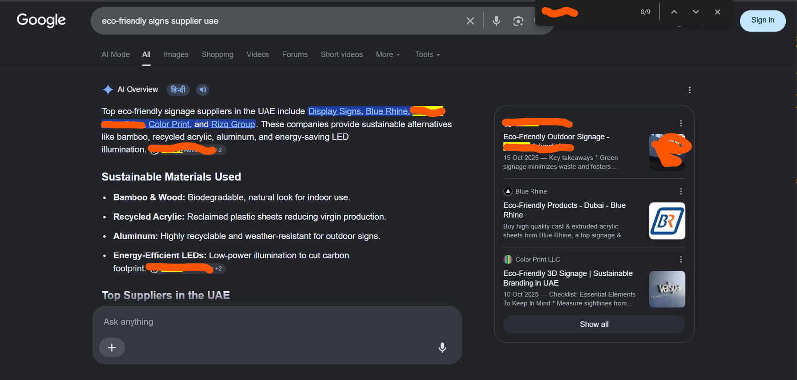Click the search query input field

[x=279, y=21]
